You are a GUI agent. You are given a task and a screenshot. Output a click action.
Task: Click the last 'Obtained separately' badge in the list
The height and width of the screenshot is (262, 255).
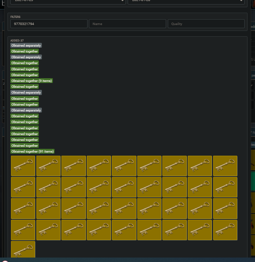pyautogui.click(x=26, y=110)
